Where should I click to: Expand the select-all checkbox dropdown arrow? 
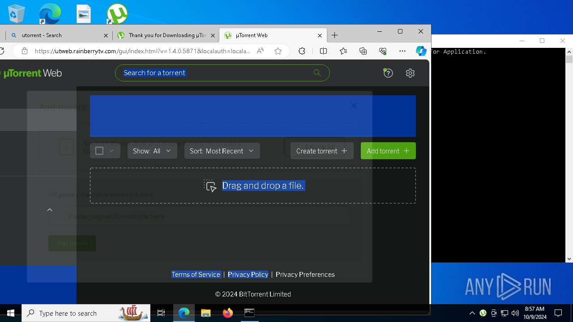click(112, 151)
